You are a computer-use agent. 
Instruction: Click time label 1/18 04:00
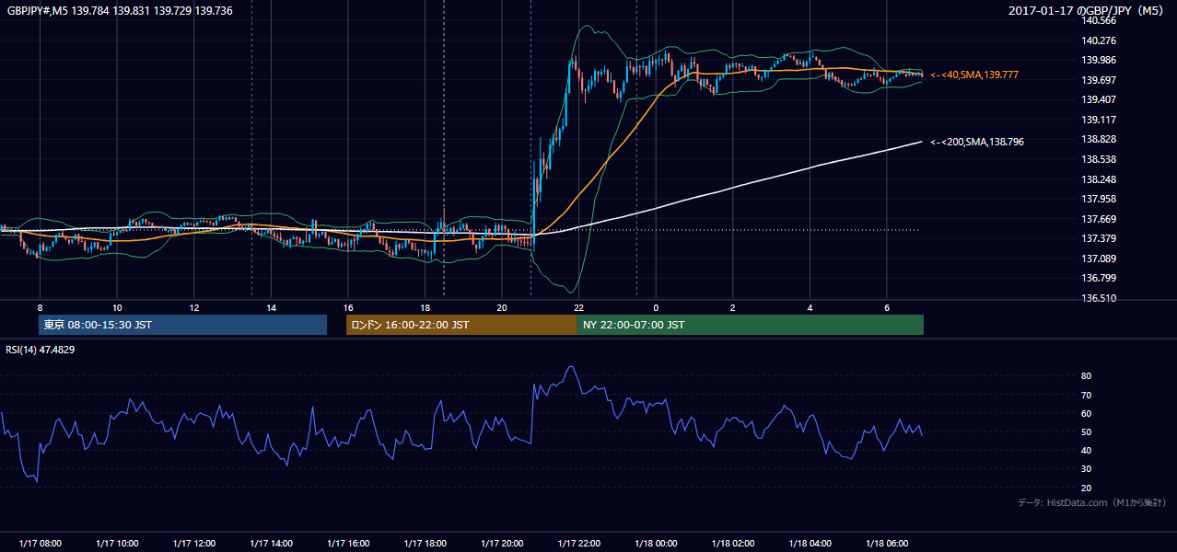(x=810, y=543)
